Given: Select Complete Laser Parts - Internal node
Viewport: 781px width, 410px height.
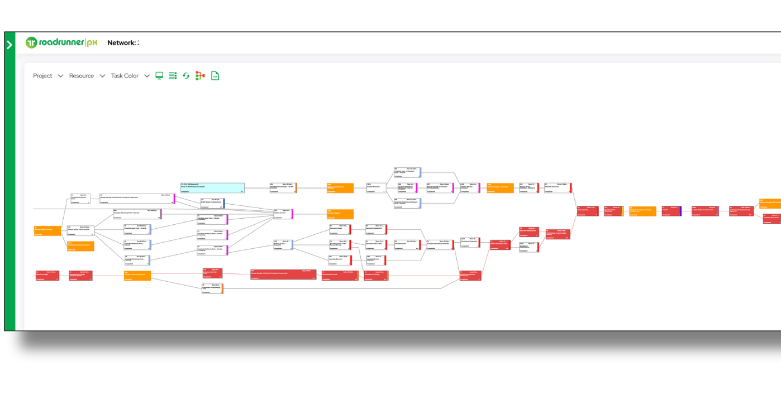Looking at the screenshot, I should tap(137, 230).
